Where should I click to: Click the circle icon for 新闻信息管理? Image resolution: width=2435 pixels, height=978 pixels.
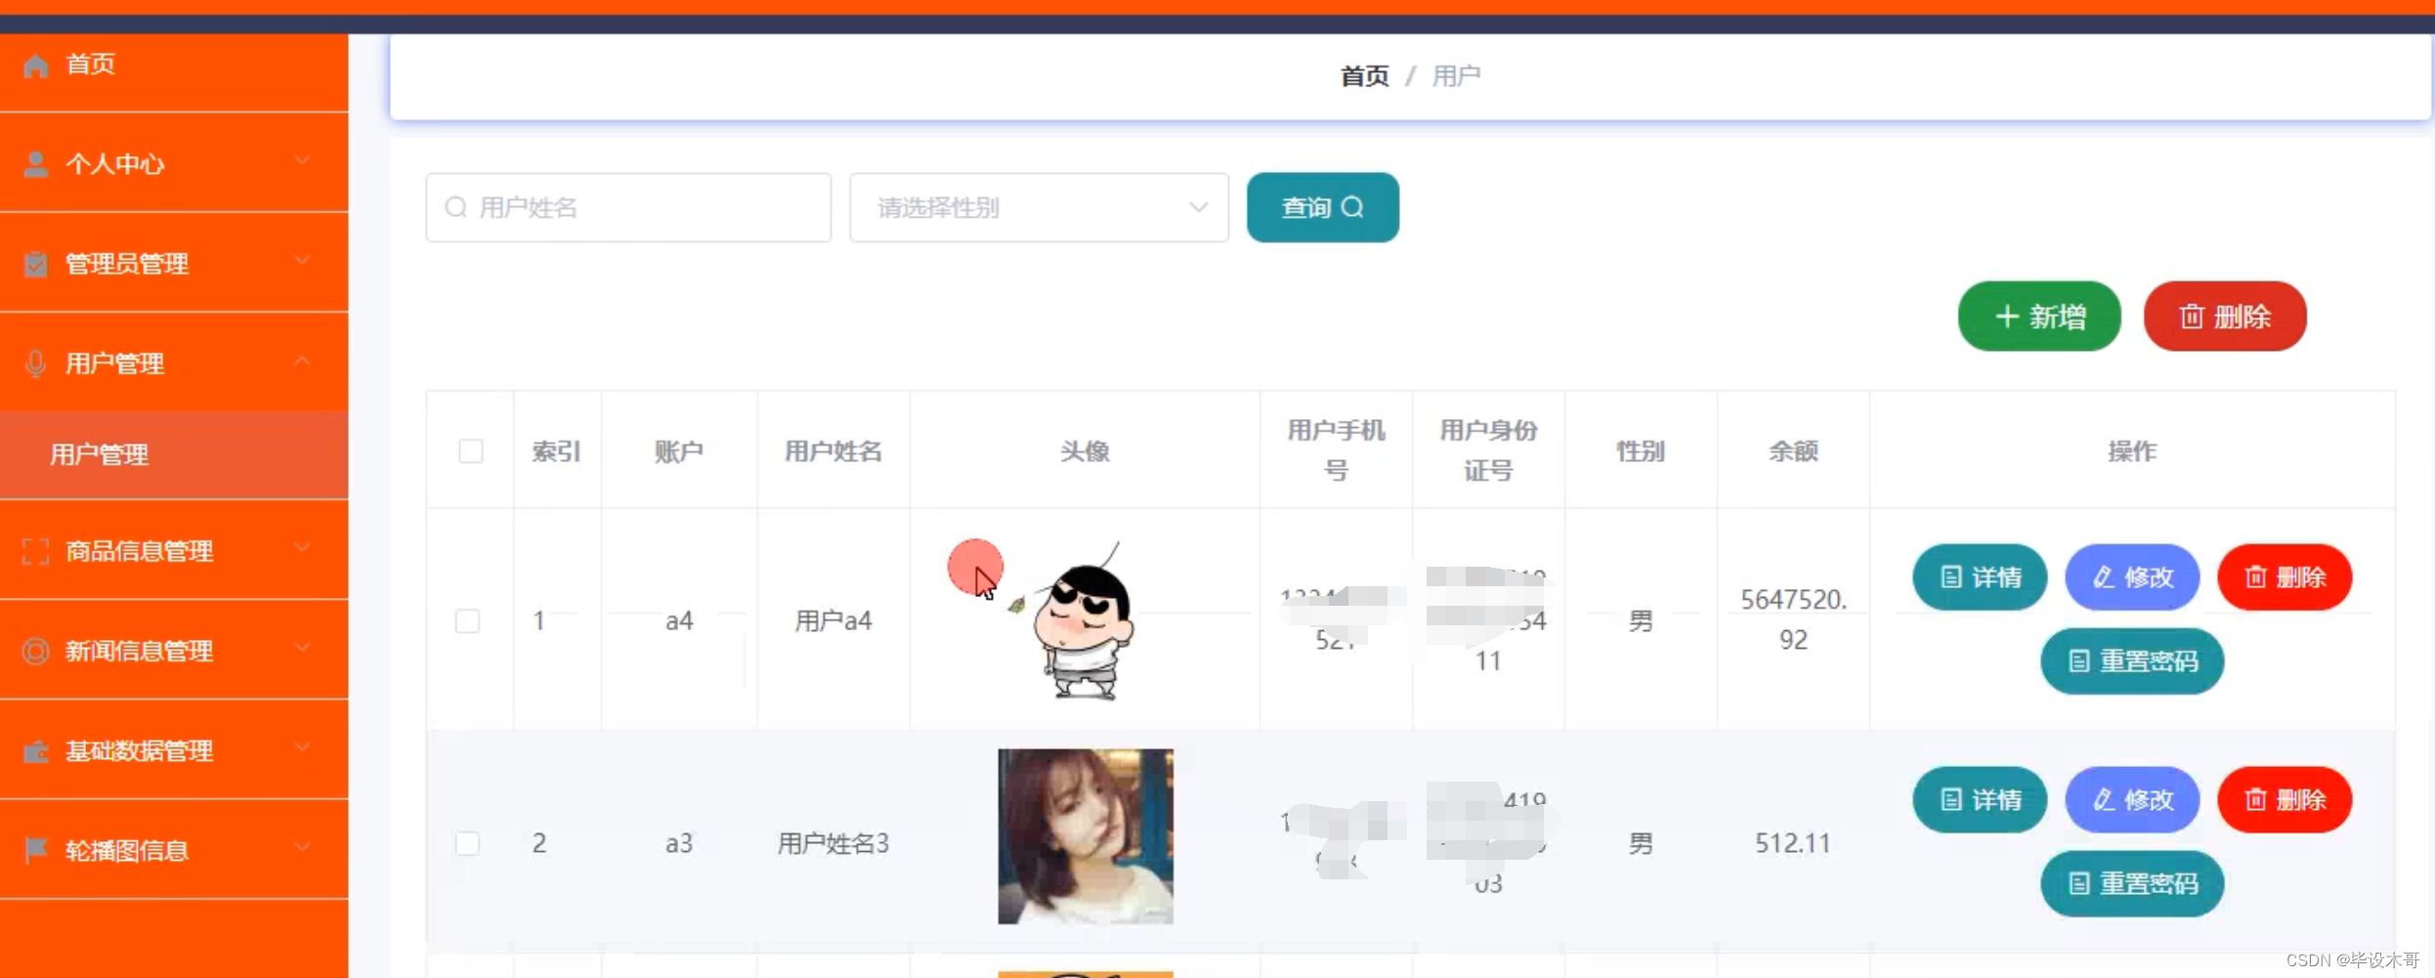pos(36,651)
